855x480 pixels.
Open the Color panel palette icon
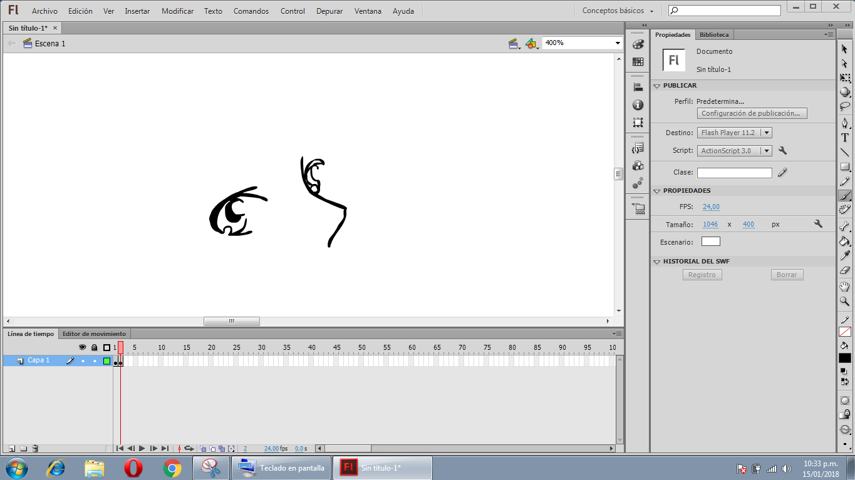pos(638,44)
